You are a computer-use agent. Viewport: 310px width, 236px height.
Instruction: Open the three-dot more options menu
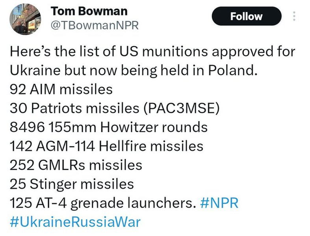coord(294,16)
